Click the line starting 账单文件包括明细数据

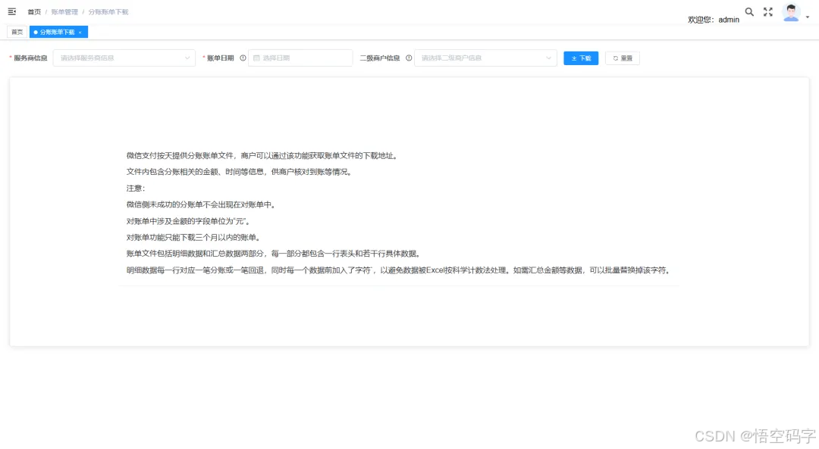(x=275, y=254)
